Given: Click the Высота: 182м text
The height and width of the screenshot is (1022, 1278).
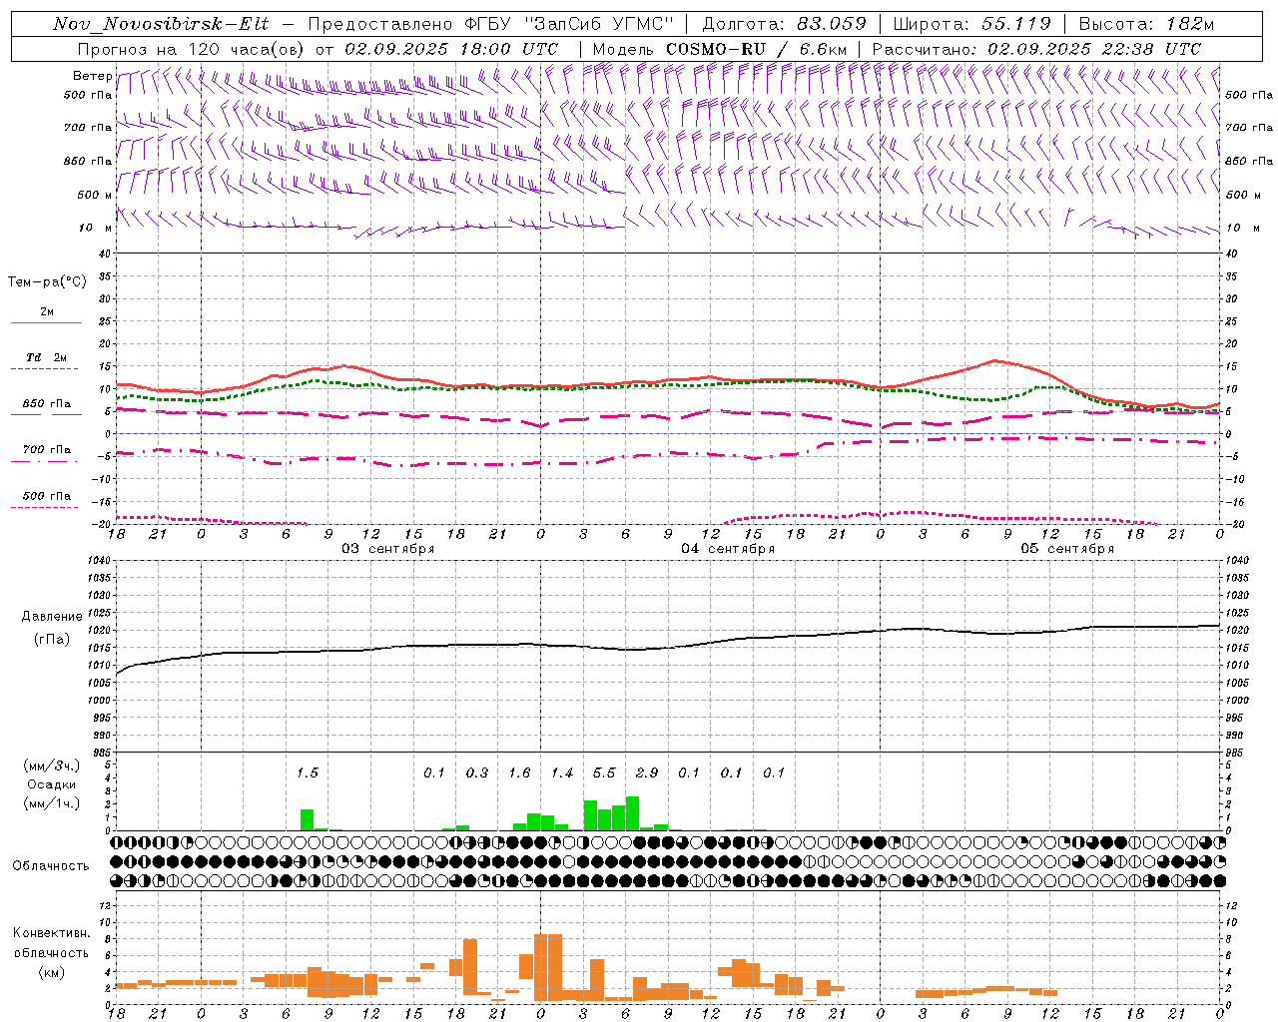Looking at the screenshot, I should pos(1146,24).
